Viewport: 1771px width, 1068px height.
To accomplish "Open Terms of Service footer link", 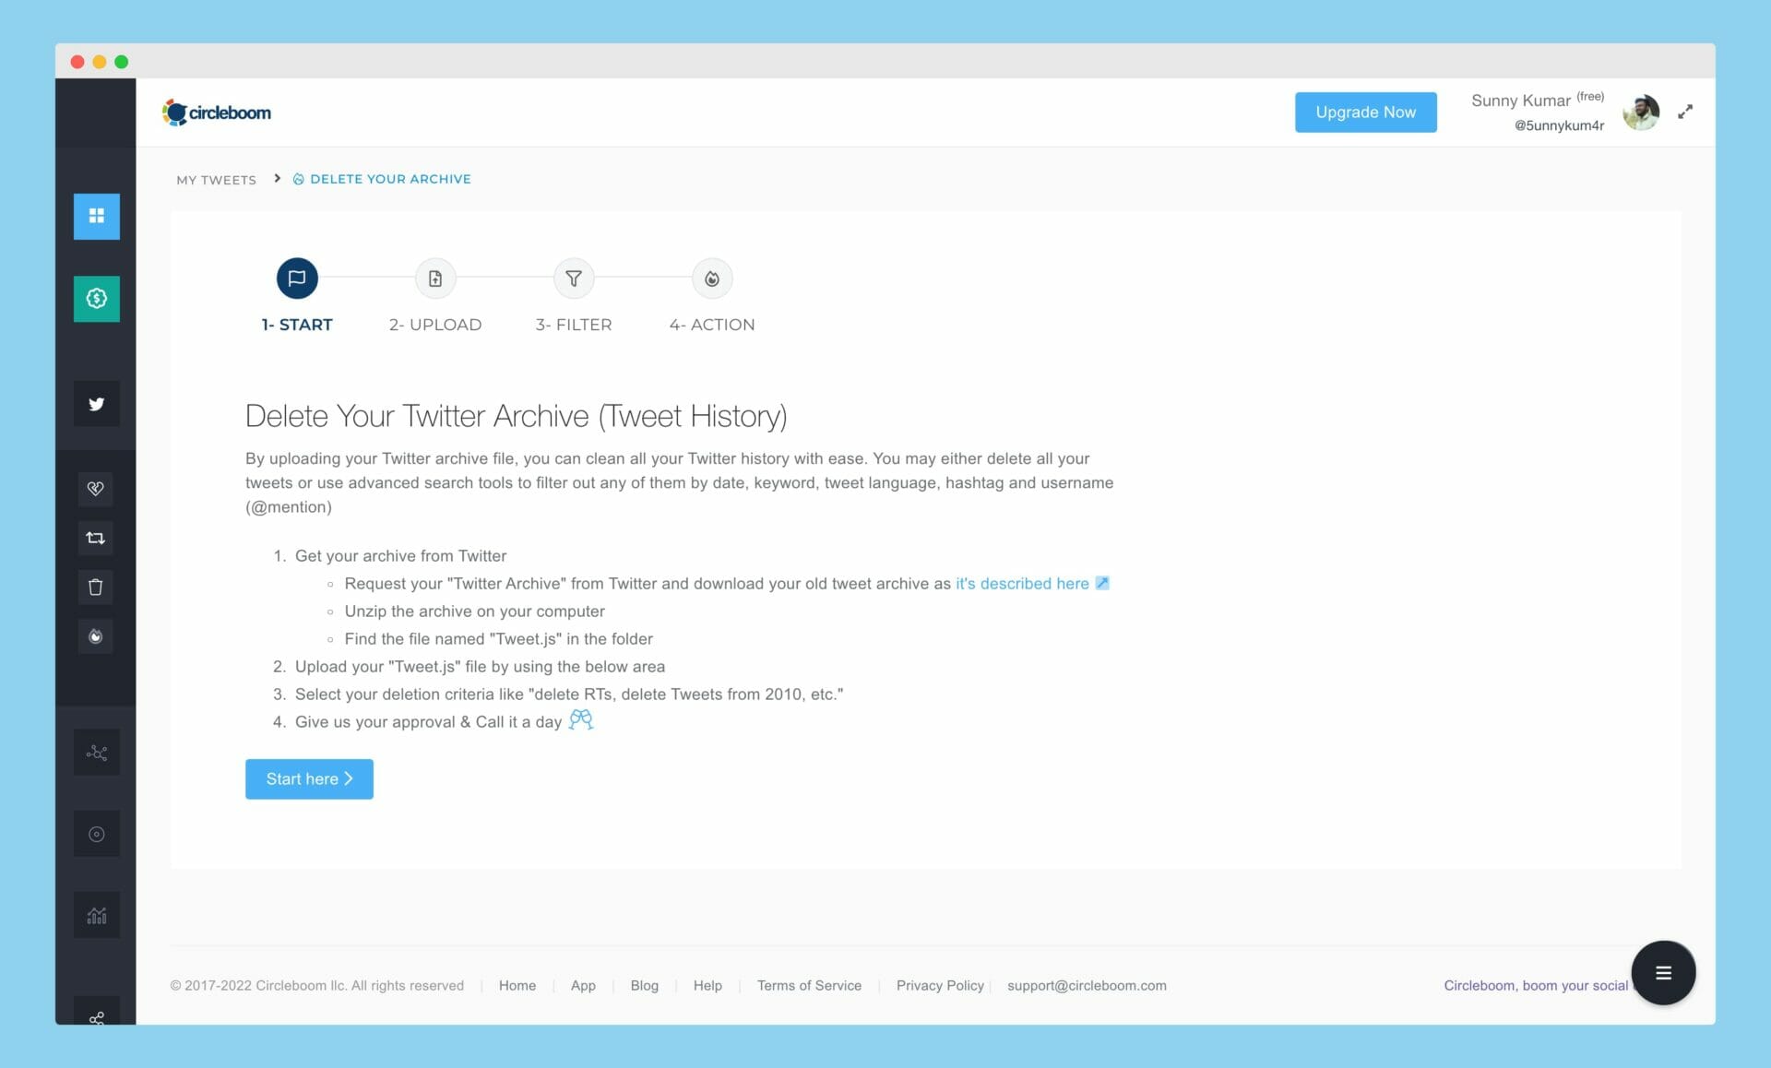I will pos(809,985).
